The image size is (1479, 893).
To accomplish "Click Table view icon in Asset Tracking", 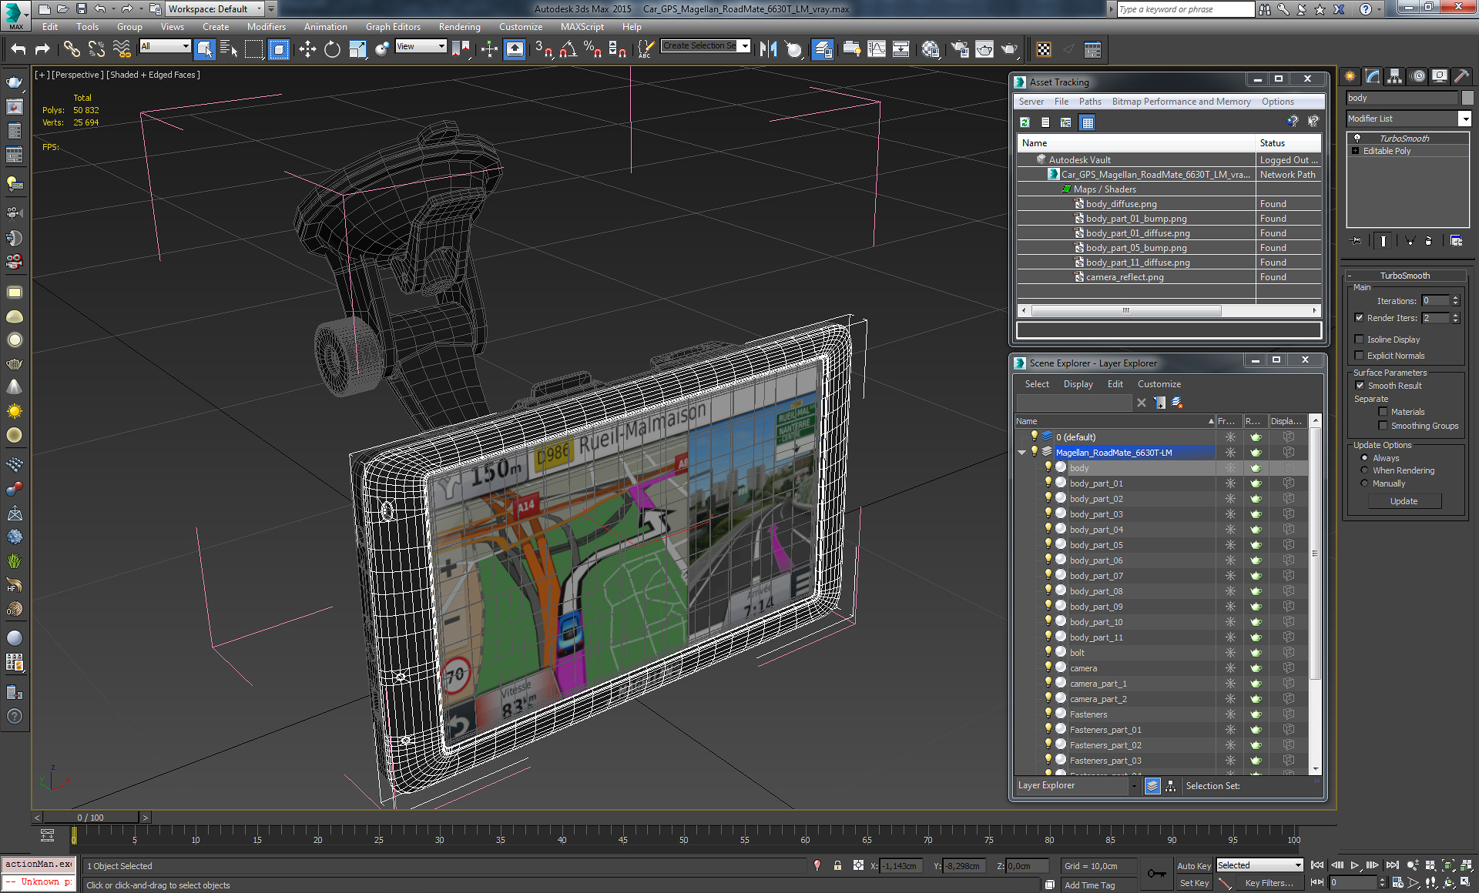I will (1087, 122).
